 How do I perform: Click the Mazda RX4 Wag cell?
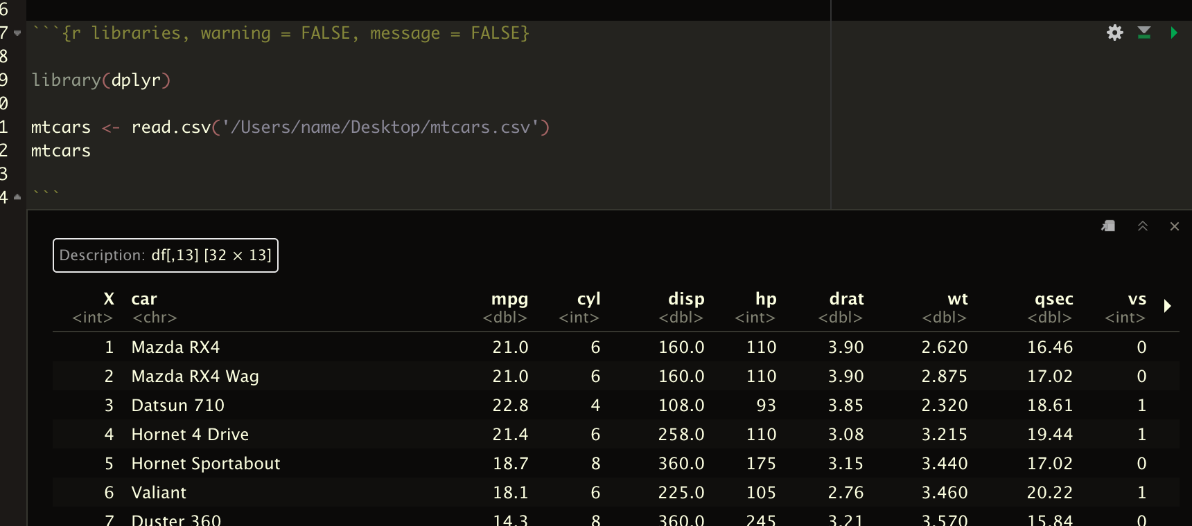pos(195,377)
